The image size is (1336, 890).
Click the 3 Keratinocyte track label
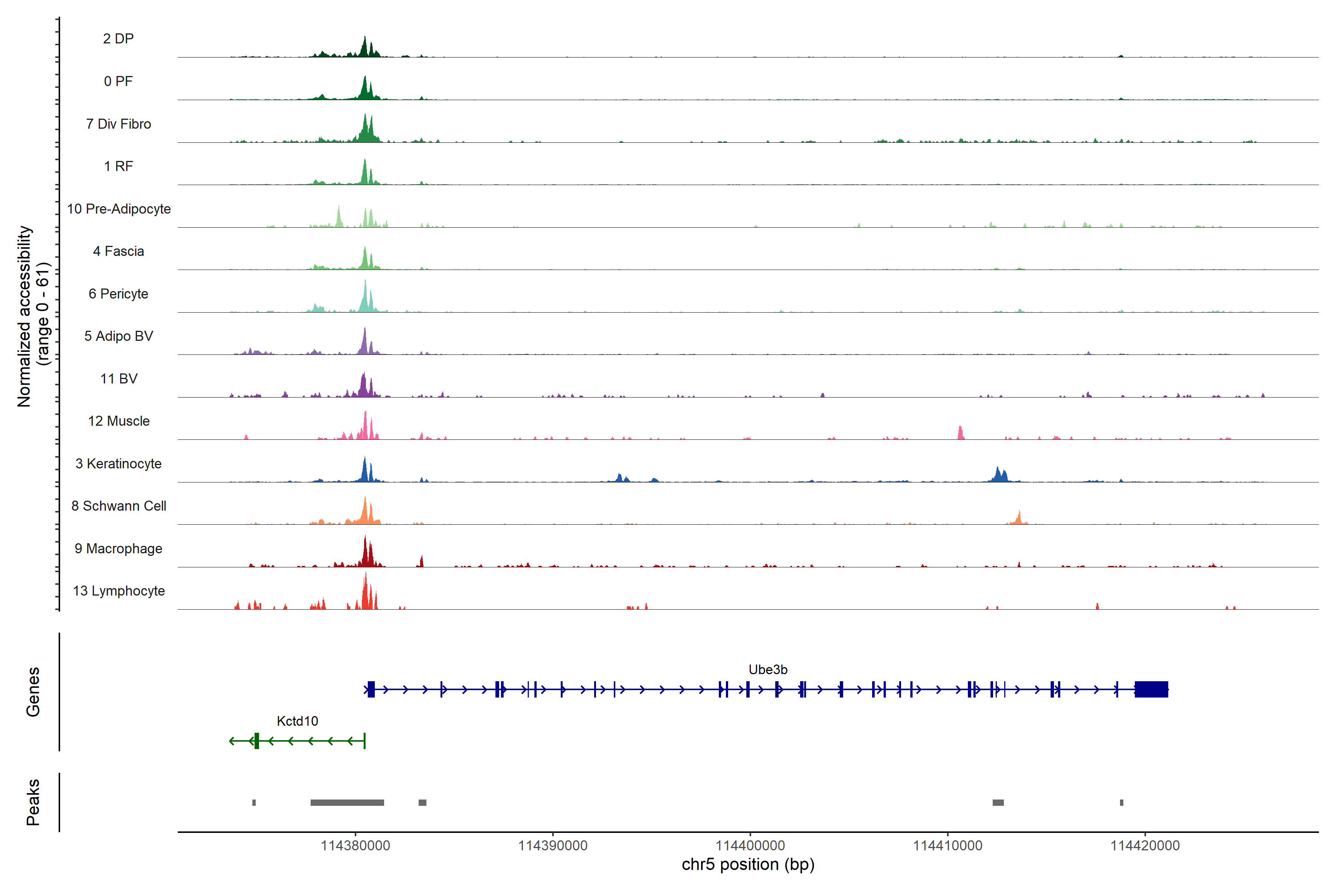pos(118,464)
